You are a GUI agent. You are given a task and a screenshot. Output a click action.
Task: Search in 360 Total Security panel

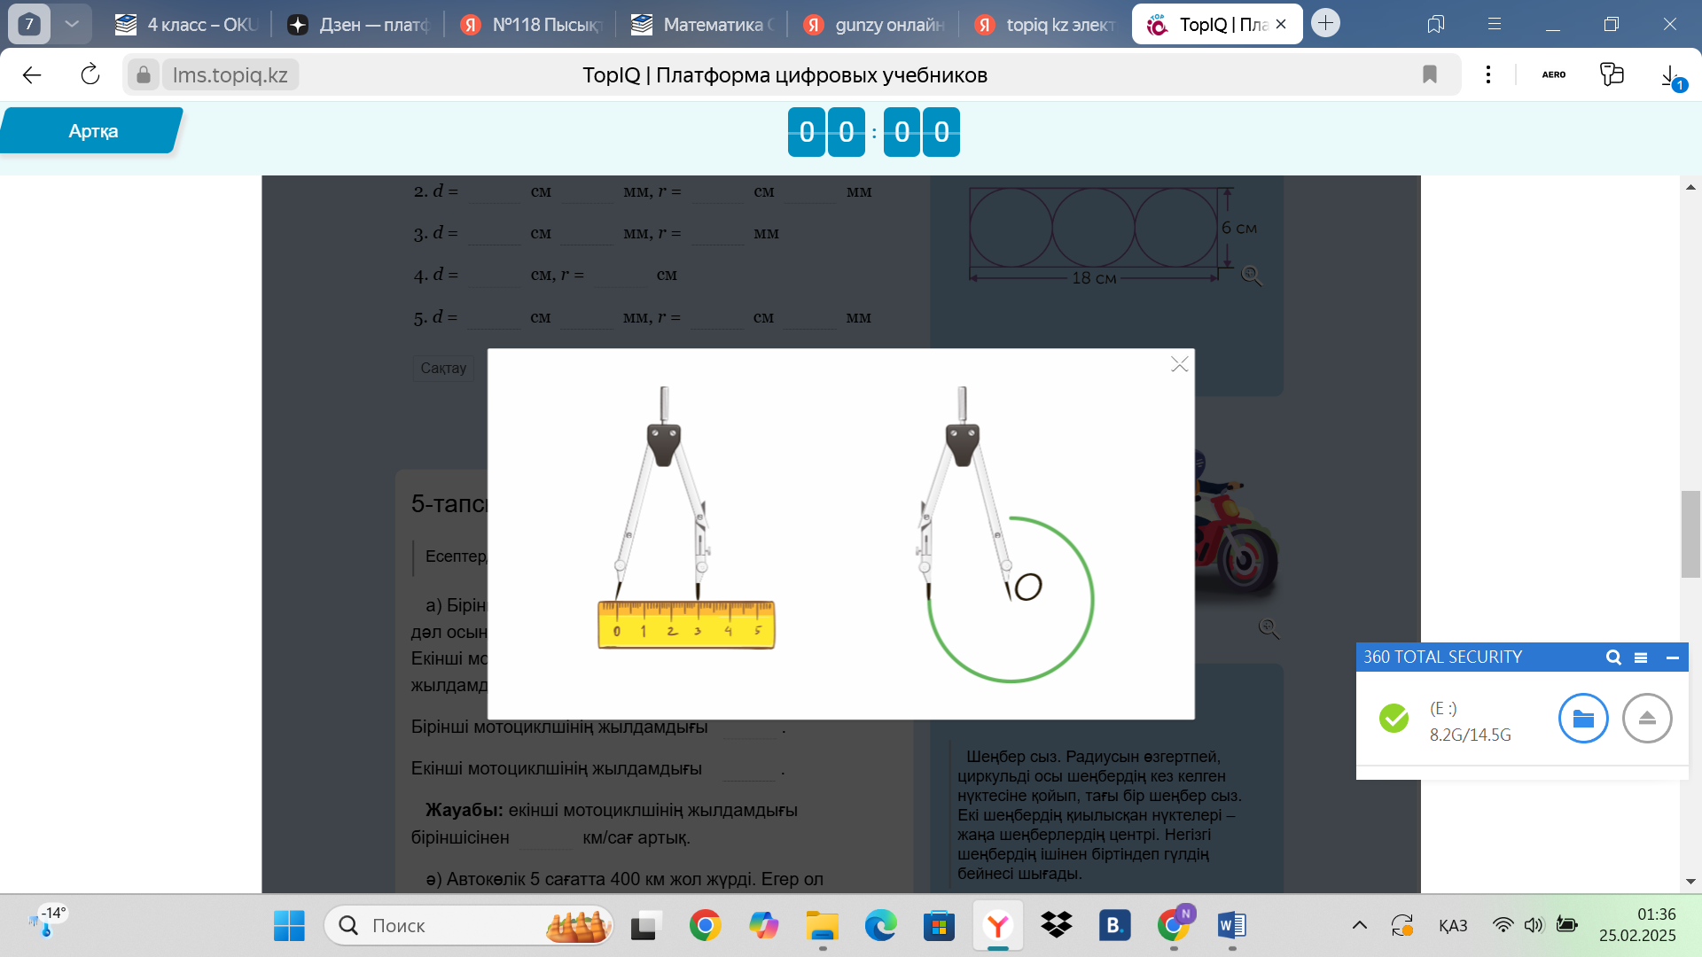coord(1613,657)
